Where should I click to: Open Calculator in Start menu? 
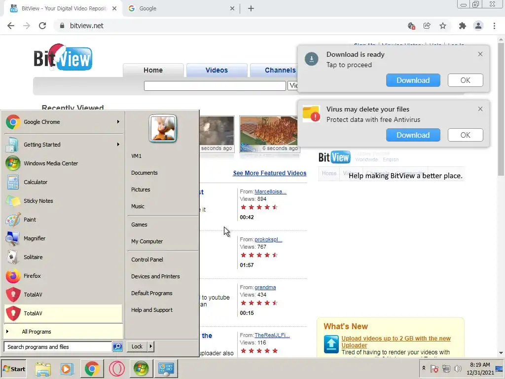[x=63, y=182]
